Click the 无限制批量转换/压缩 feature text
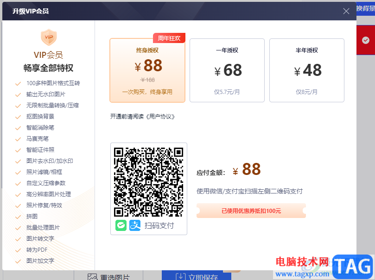Screen dimensions: 375x280 click(52, 105)
